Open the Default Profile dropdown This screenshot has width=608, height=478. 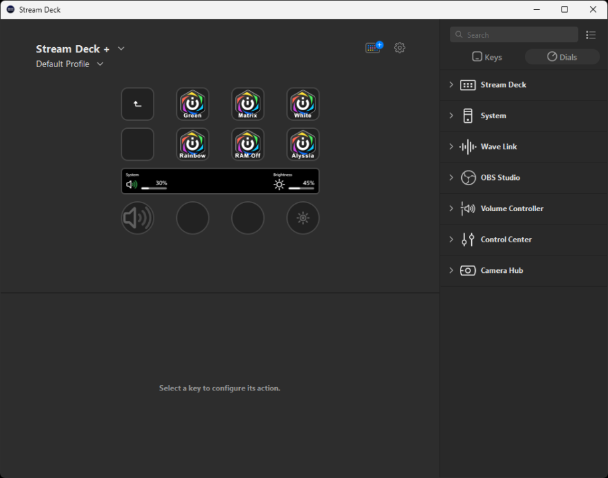(x=99, y=64)
